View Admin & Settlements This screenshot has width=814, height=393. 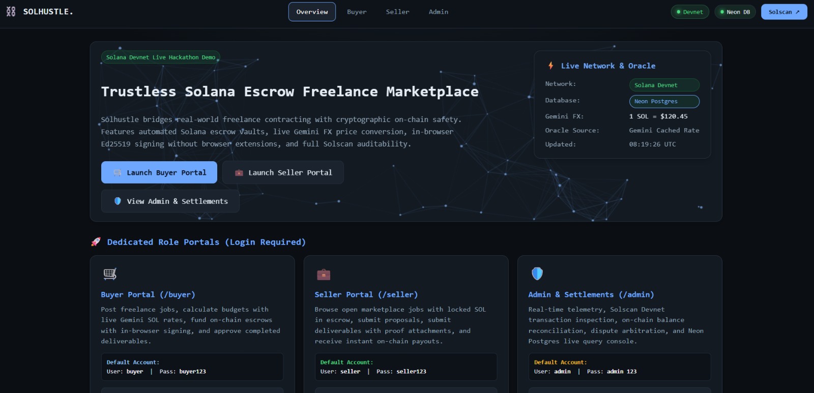170,201
